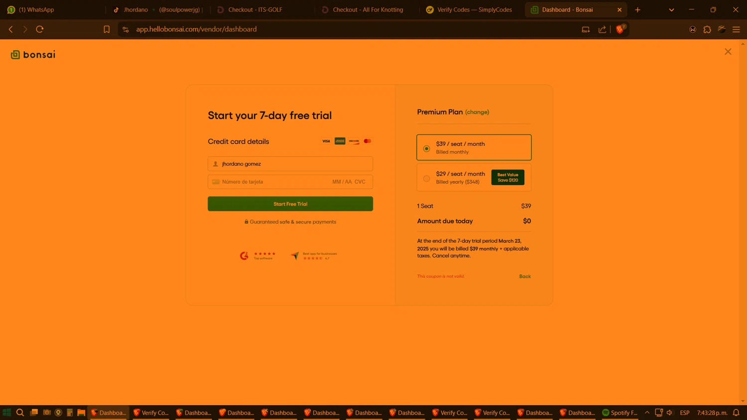
Task: Open site information icon in address bar
Action: (125, 29)
